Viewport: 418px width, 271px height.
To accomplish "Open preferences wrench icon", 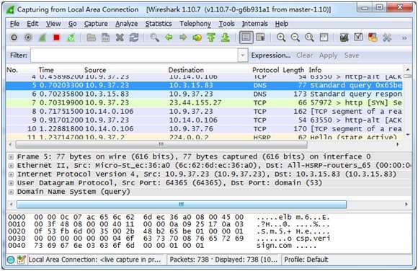I will [387, 37].
